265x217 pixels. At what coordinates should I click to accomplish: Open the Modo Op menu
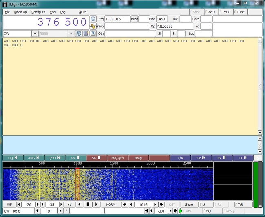(x=20, y=12)
